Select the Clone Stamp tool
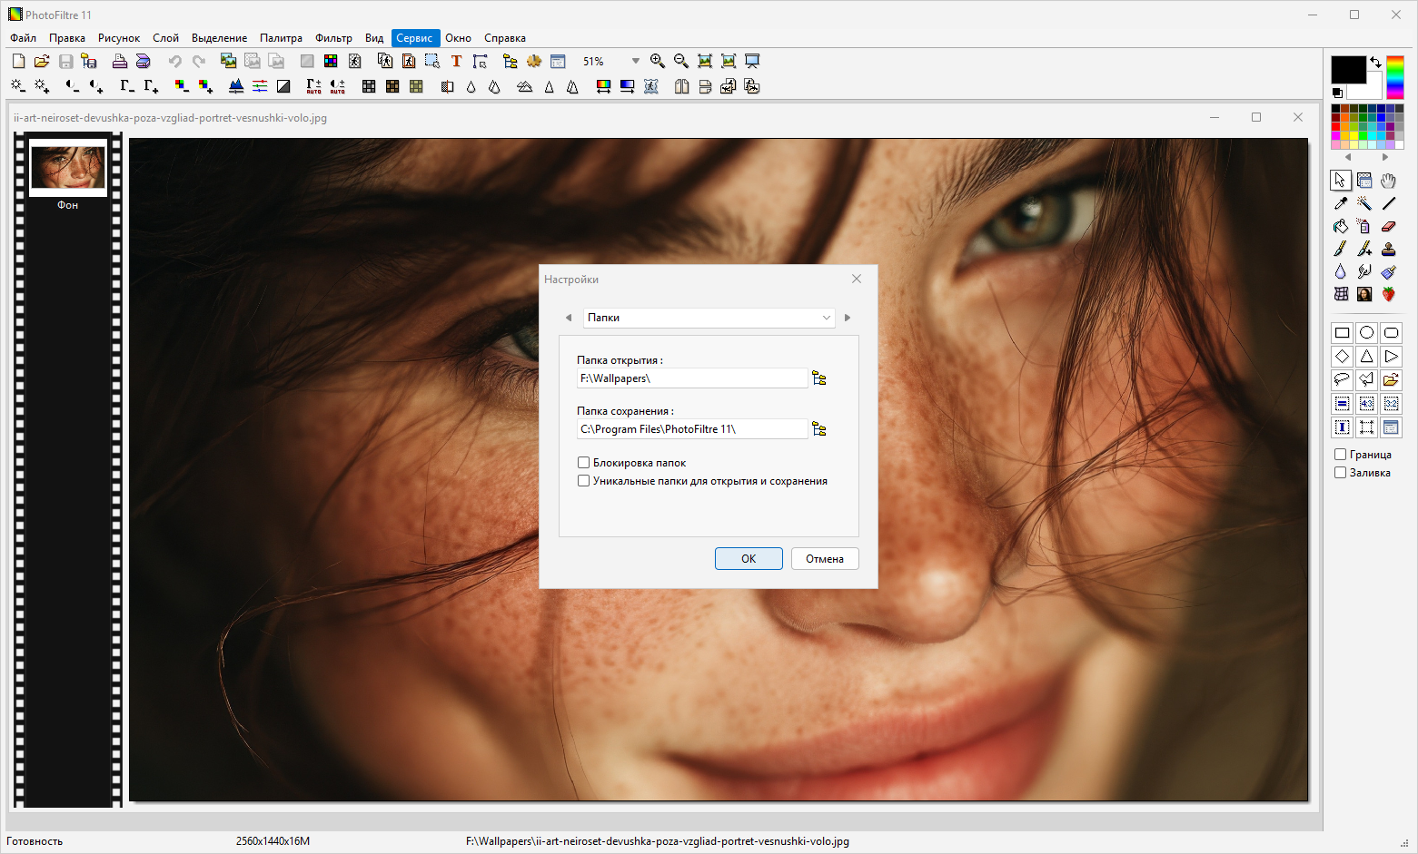The image size is (1418, 854). 1388,249
